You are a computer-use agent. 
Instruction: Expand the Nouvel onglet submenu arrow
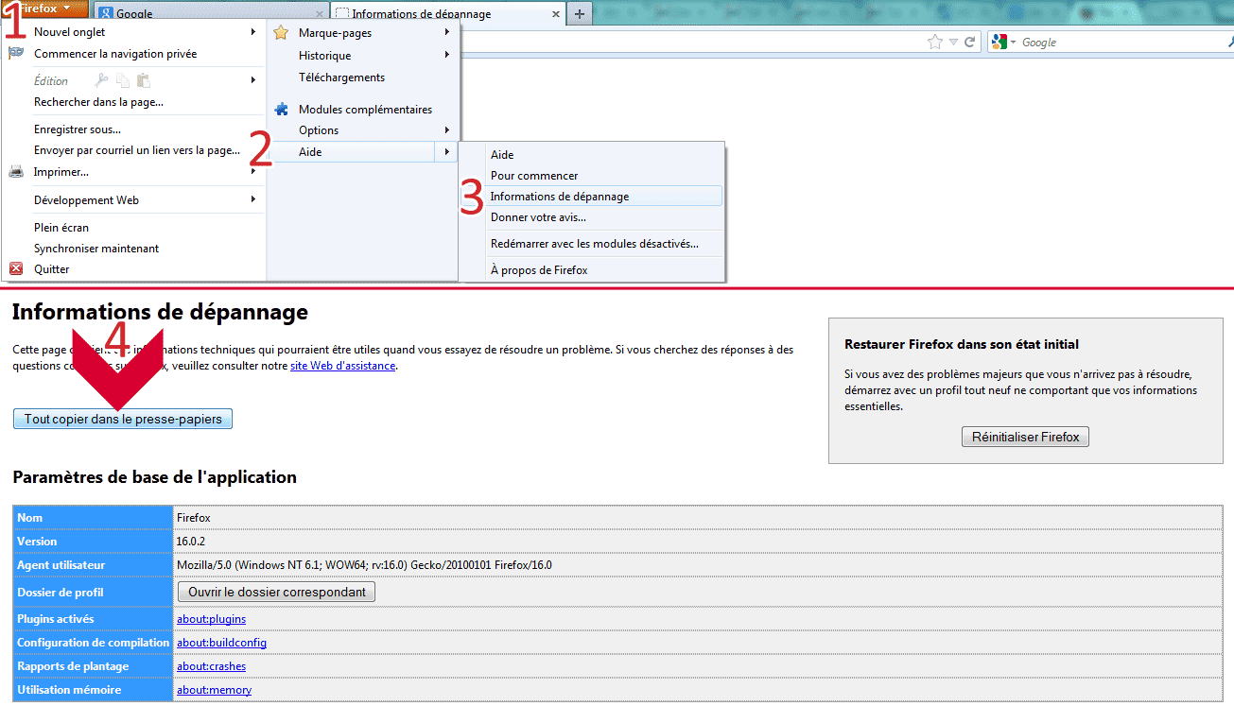pyautogui.click(x=253, y=32)
